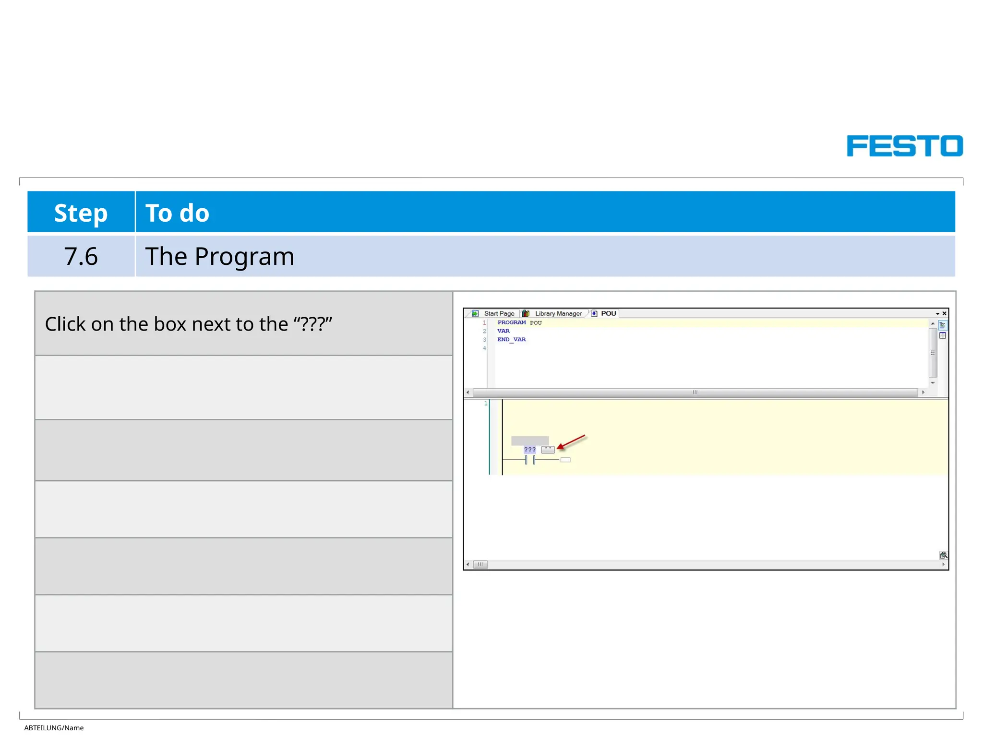Image resolution: width=983 pixels, height=737 pixels.
Task: Click line number 4 in declaration editor
Action: click(x=485, y=348)
